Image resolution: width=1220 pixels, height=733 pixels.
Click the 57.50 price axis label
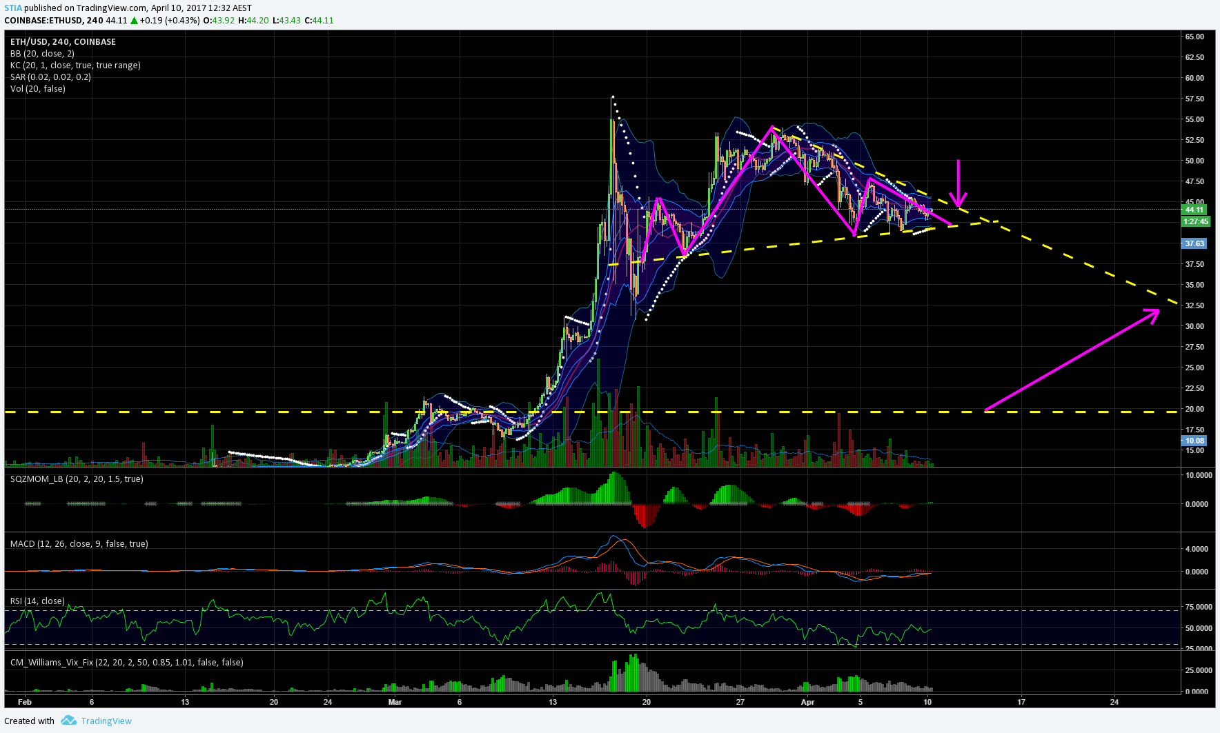click(x=1194, y=99)
